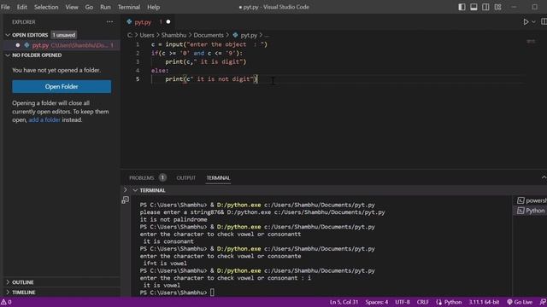Click minimap at editor right
This screenshot has width=547, height=307.
pos(531,42)
